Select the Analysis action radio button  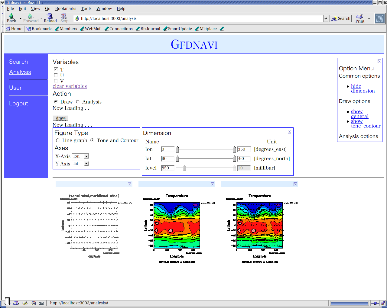click(x=77, y=101)
